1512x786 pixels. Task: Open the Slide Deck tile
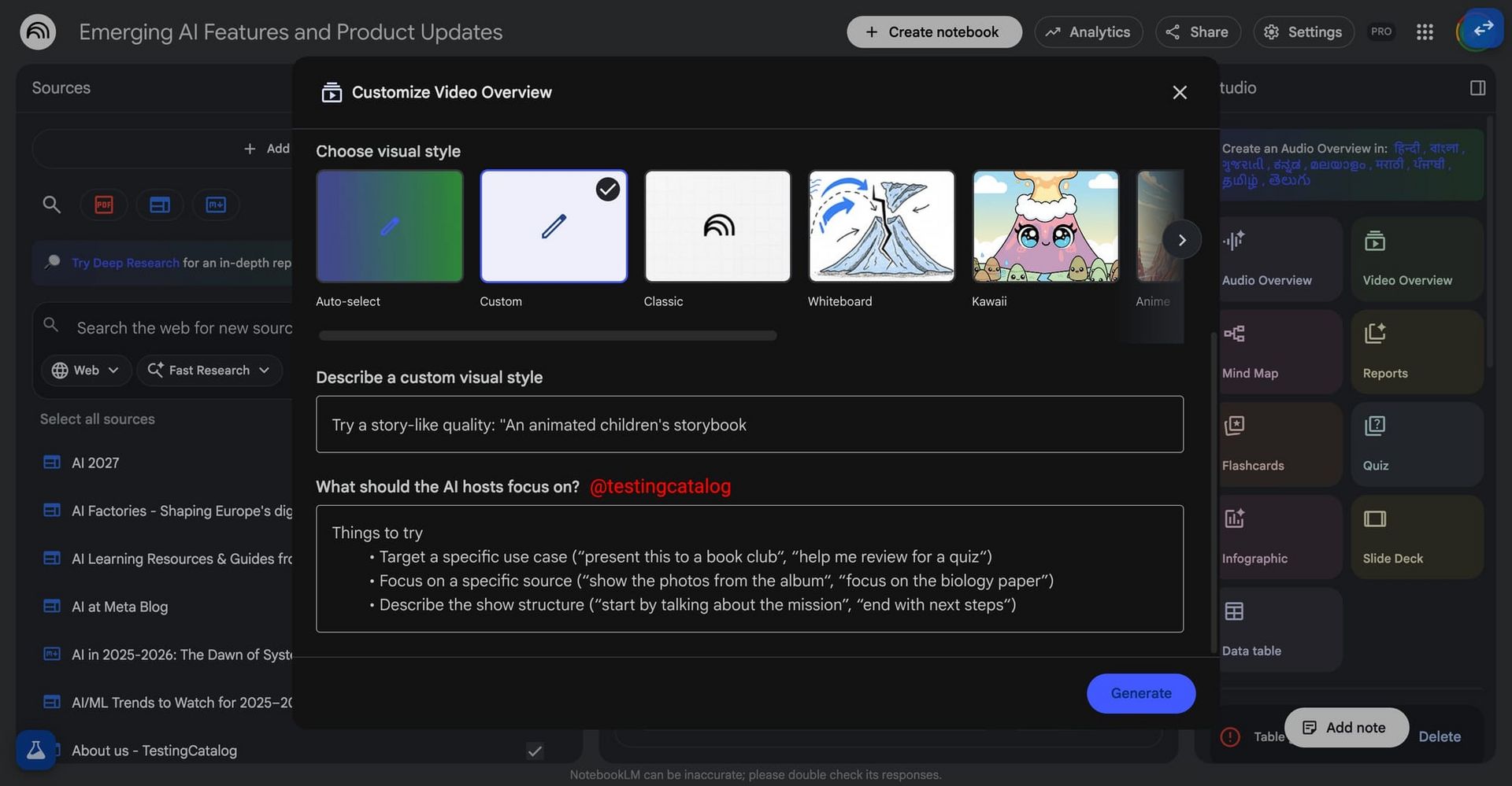[x=1417, y=537]
